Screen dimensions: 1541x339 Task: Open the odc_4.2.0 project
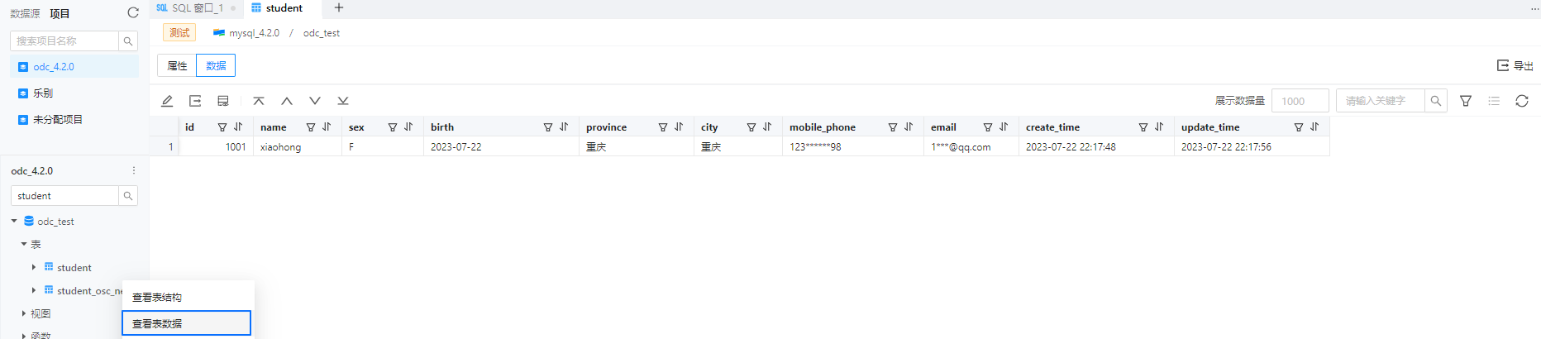[74, 67]
